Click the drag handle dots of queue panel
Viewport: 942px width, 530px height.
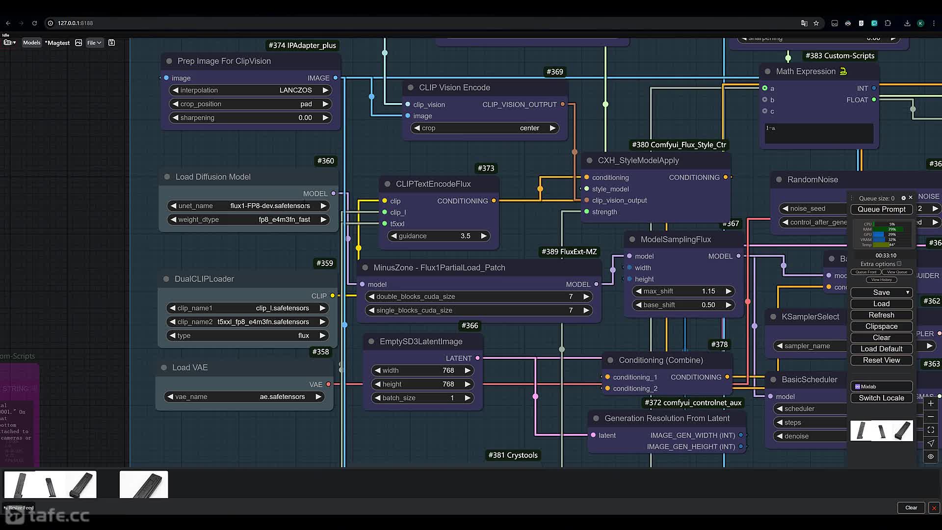click(x=852, y=198)
